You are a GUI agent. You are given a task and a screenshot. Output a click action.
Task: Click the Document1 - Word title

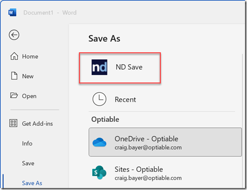click(x=50, y=13)
